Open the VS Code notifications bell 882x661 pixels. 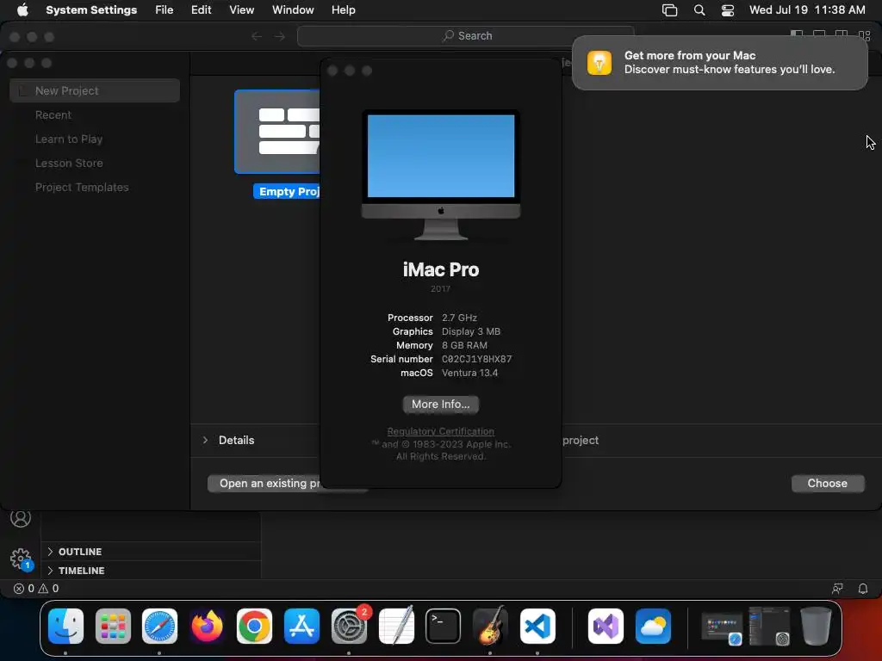tap(863, 589)
